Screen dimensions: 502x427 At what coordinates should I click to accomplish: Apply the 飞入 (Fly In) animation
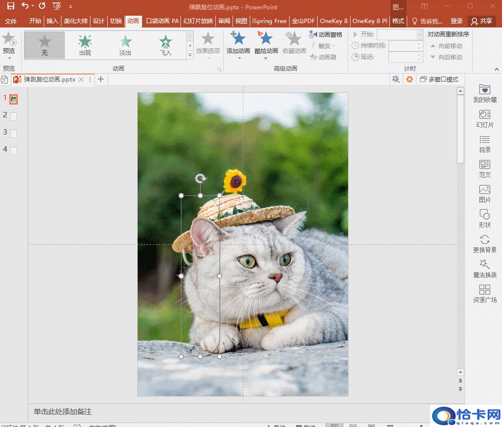pos(166,45)
